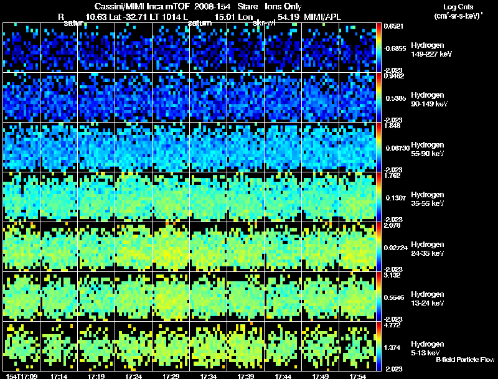
Task: Click the color bar of the 13-24 keV row
Action: point(378,297)
